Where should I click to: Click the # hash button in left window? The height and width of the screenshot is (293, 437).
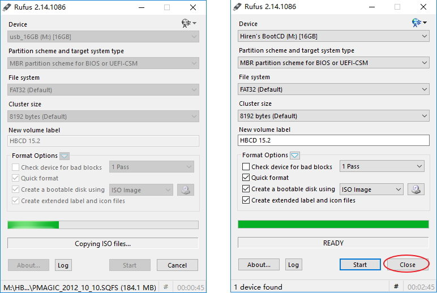coord(166,287)
